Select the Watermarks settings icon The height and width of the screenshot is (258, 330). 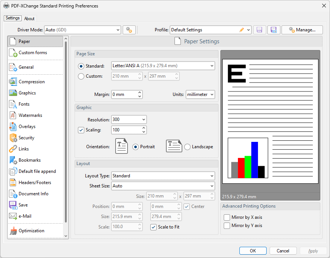click(13, 115)
